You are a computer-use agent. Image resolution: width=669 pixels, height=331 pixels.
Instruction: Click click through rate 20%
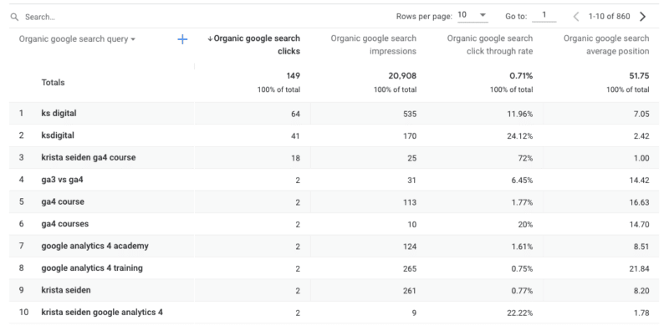point(525,224)
